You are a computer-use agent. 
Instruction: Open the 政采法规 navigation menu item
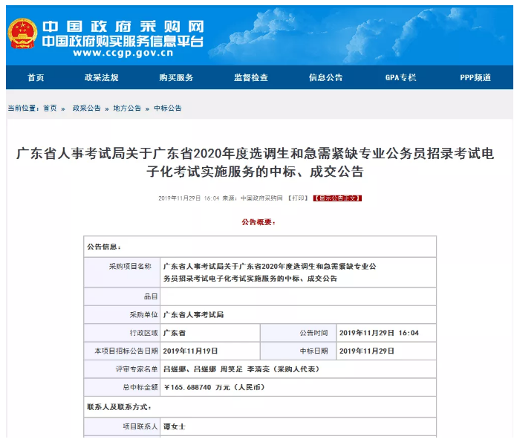(x=102, y=77)
